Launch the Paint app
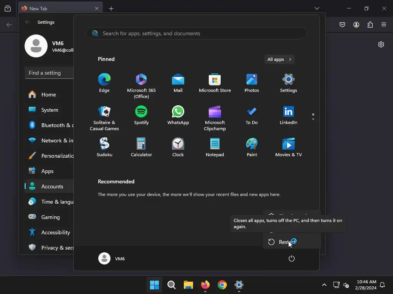Screen dimensions: 393x294 252,147
